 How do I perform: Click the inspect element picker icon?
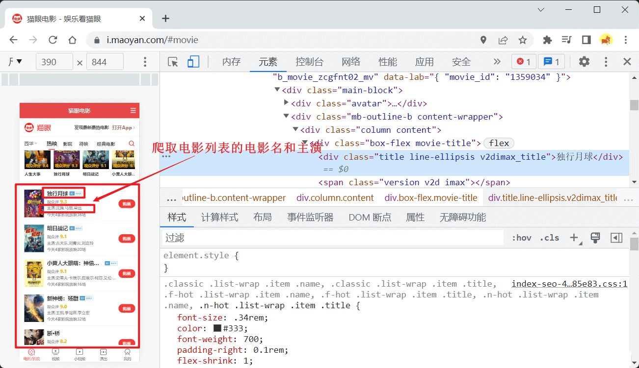(173, 62)
